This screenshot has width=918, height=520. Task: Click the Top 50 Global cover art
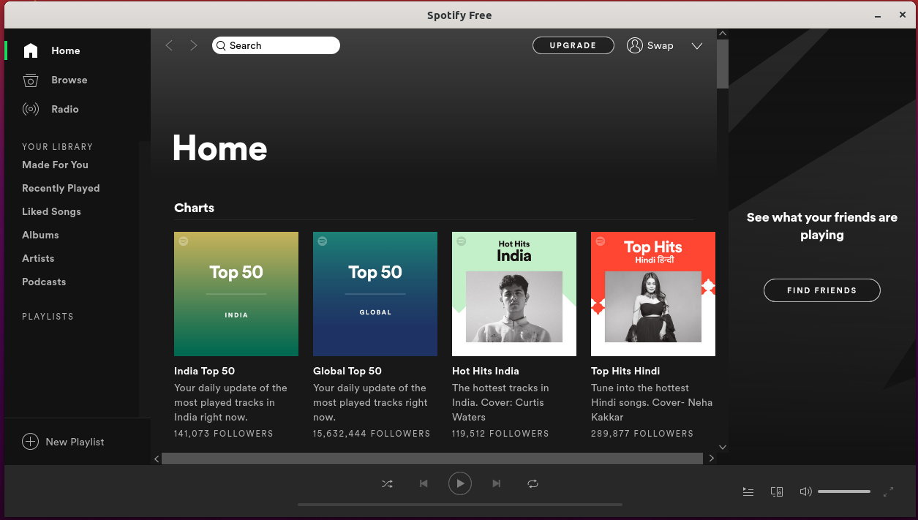[375, 294]
